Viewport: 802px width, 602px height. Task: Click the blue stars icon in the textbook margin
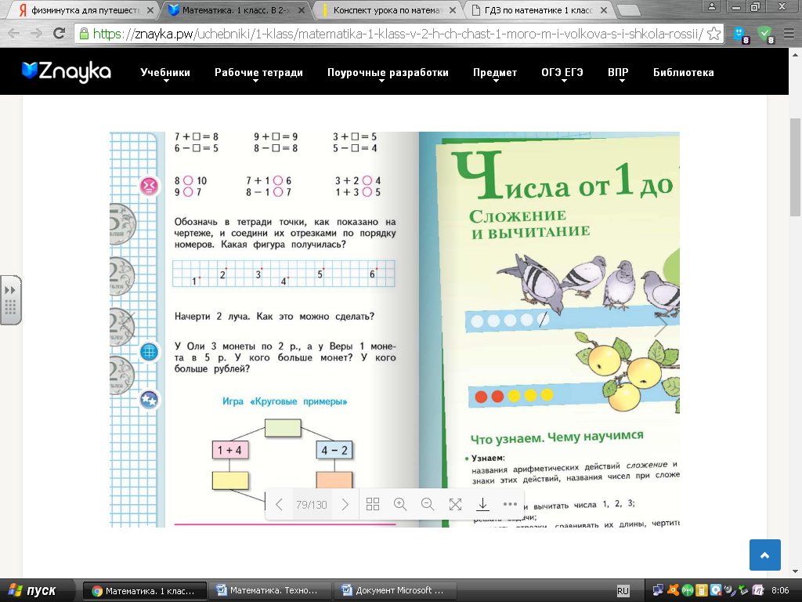coord(149,399)
